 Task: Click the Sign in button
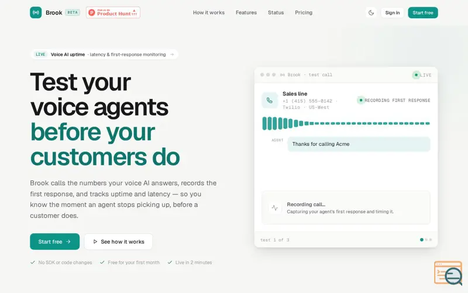392,12
